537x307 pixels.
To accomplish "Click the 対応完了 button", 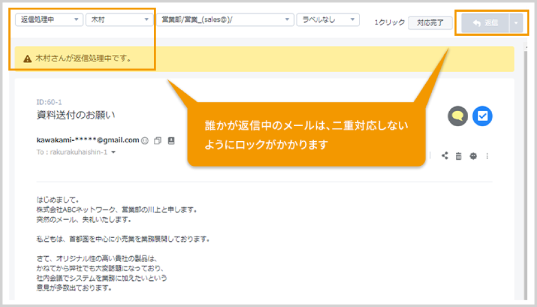I will (430, 23).
